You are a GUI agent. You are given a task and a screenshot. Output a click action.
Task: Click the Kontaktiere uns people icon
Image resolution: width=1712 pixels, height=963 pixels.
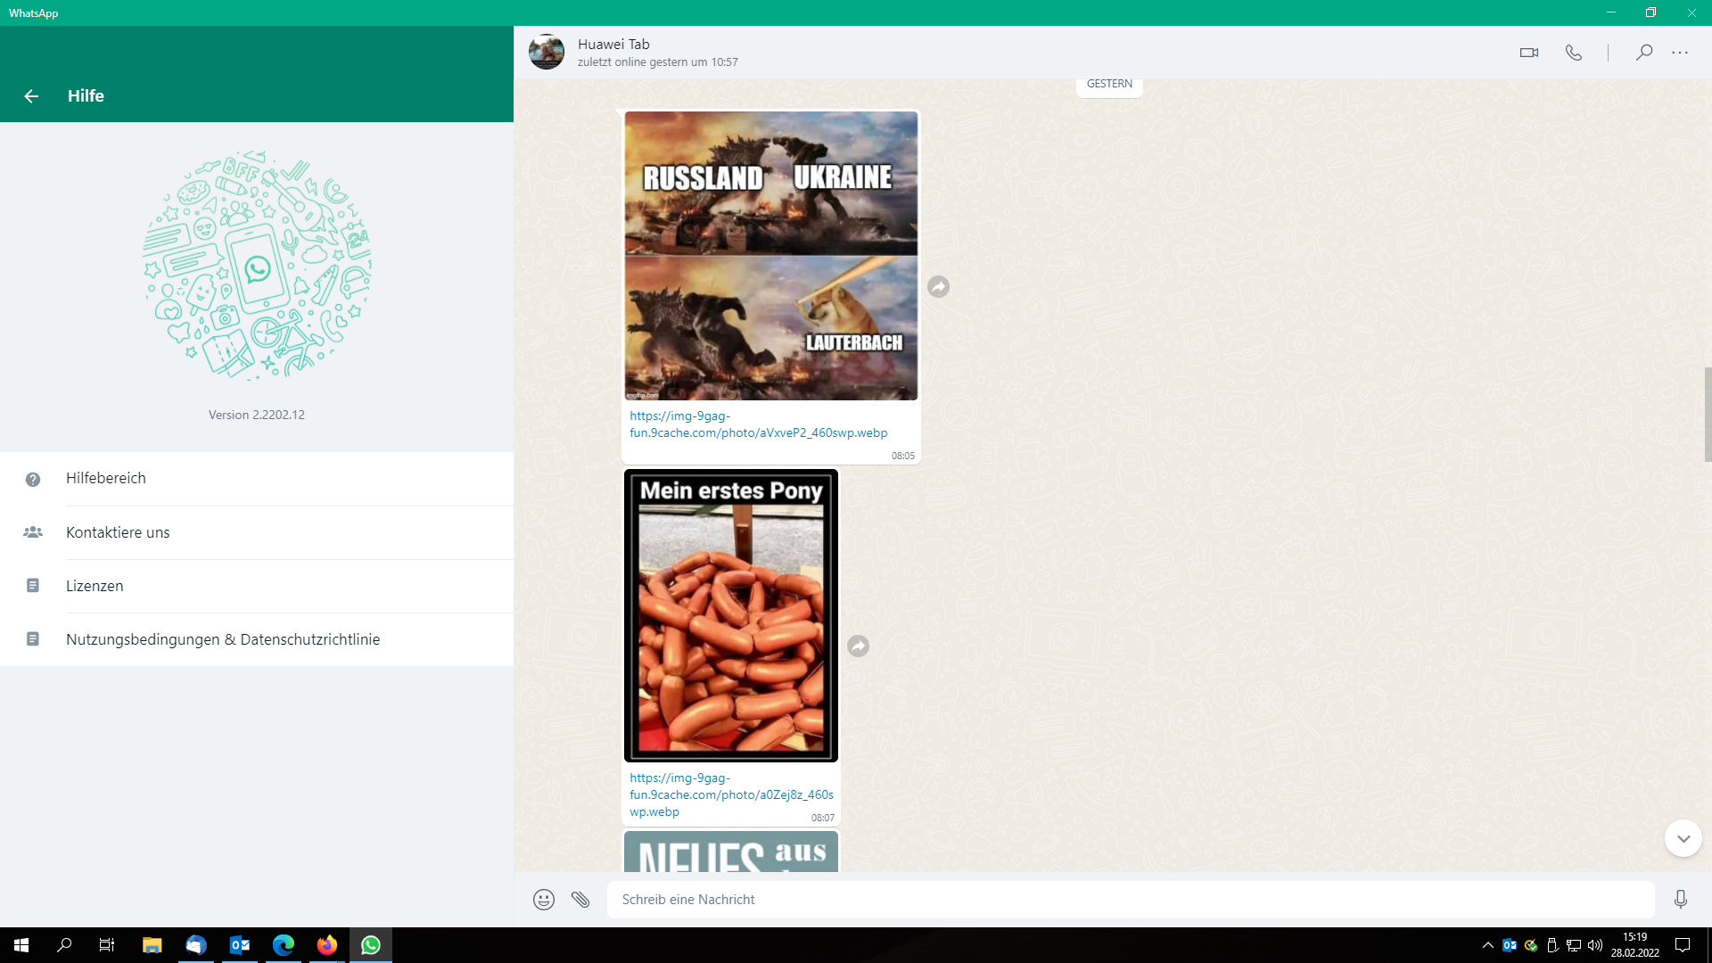click(x=33, y=532)
